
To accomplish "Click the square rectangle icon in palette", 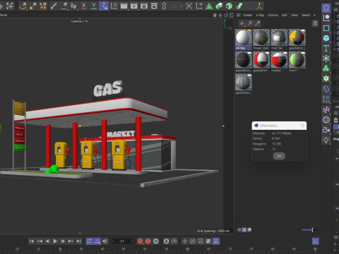I will click(x=326, y=28).
